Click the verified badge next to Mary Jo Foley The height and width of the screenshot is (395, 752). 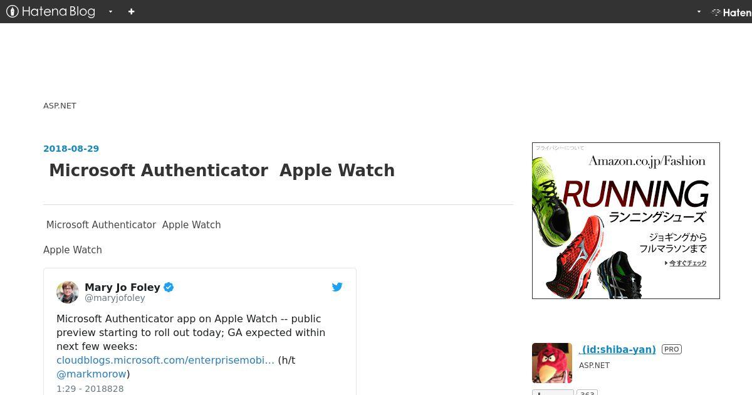click(x=169, y=287)
